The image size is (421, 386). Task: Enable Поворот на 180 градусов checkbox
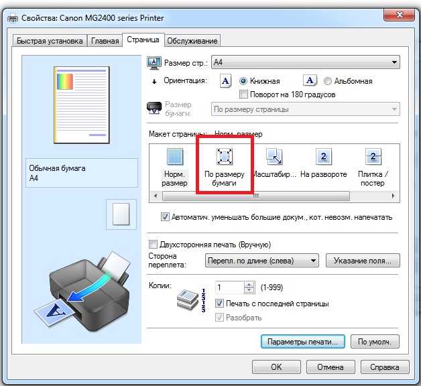click(x=243, y=94)
